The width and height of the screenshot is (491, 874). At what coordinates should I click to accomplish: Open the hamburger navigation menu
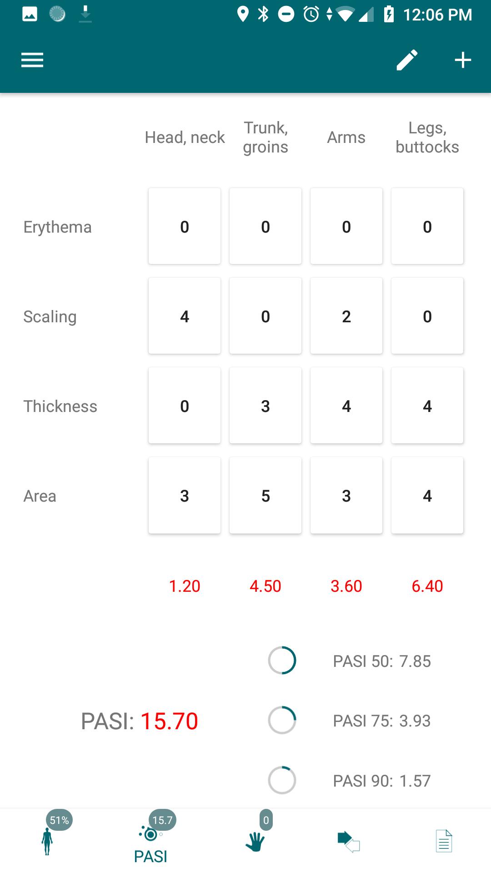[32, 60]
